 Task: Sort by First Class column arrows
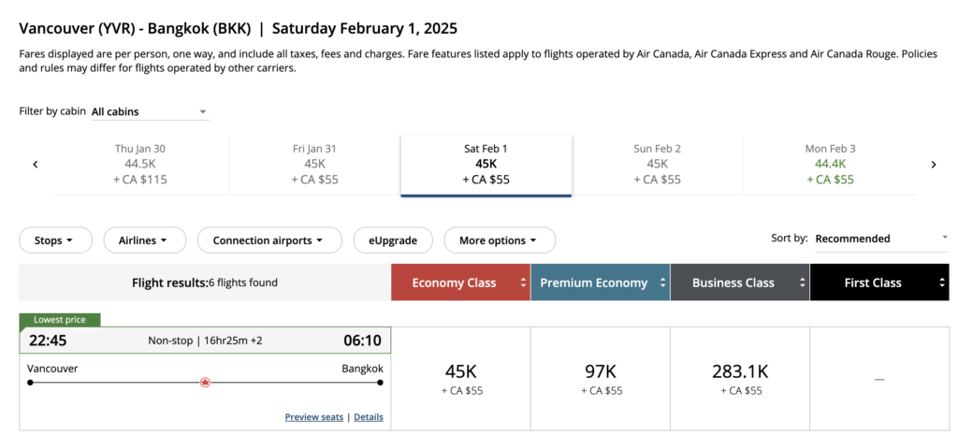[x=941, y=283]
